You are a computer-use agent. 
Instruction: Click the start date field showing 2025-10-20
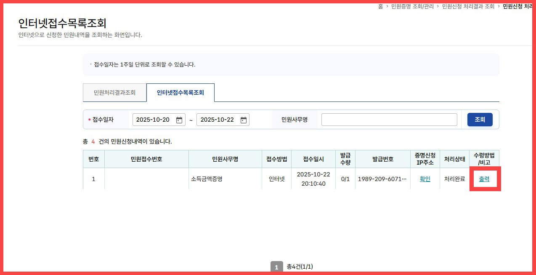click(154, 119)
